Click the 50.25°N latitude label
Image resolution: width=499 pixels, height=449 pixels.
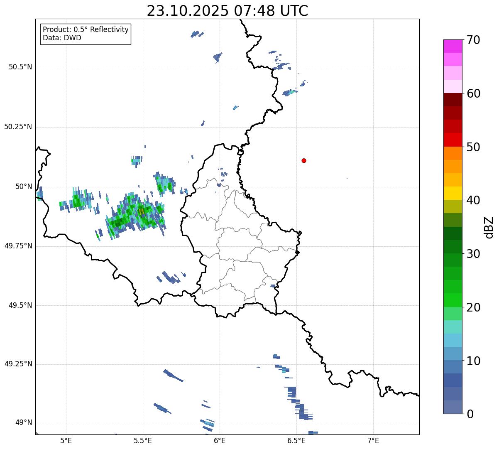(x=18, y=127)
